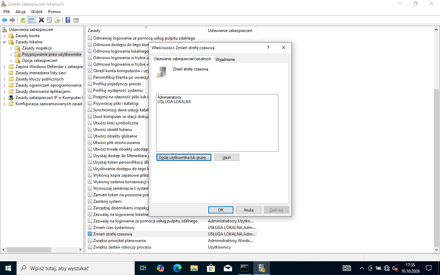Go up one level with the folder icon
Image resolution: width=440 pixels, height=275 pixels.
click(x=23, y=20)
